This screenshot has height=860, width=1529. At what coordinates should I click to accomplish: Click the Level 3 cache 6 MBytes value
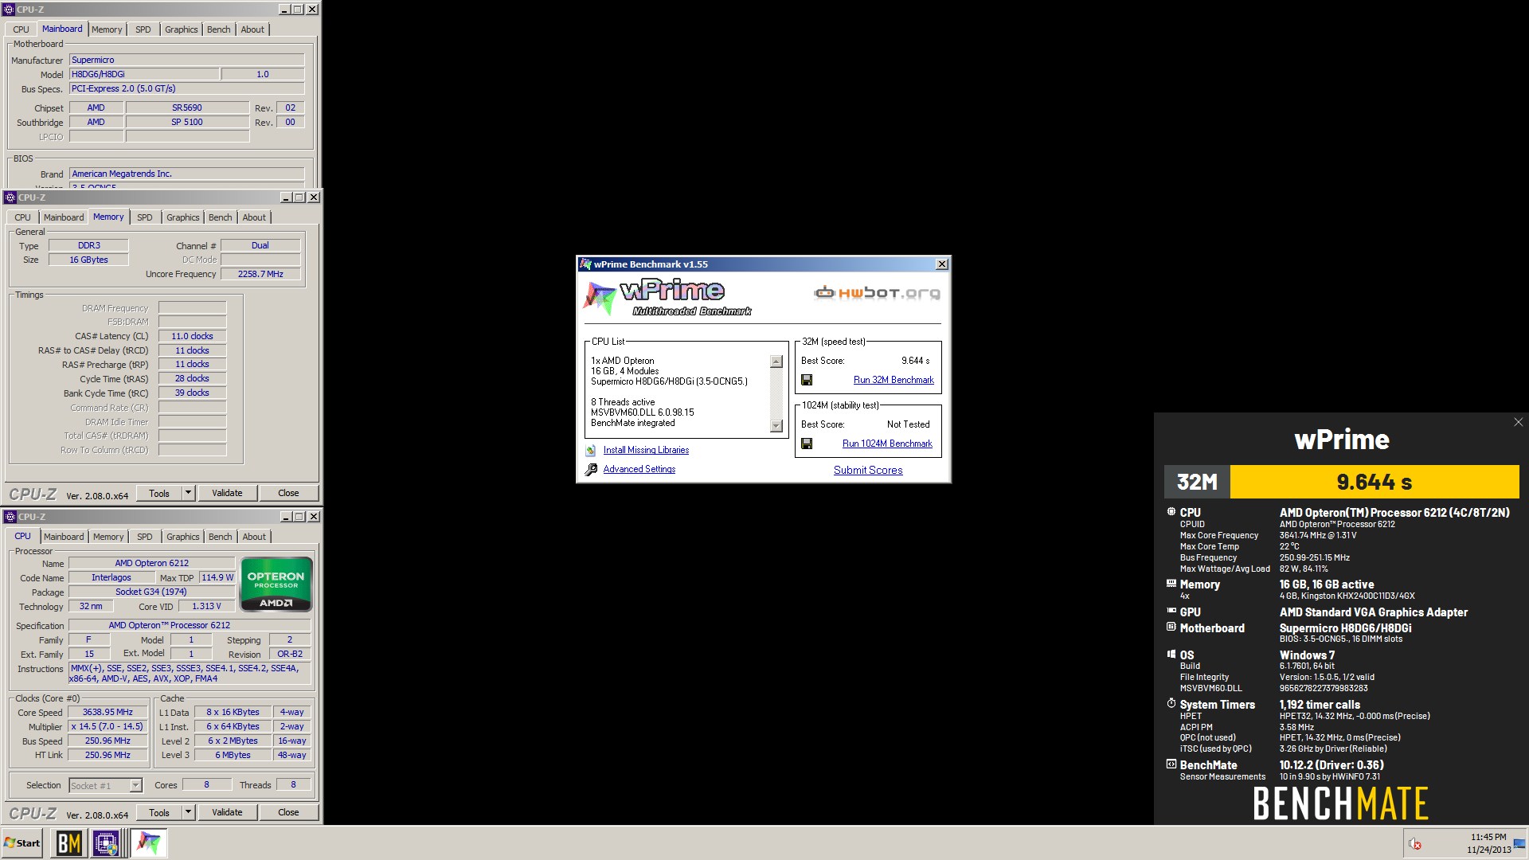(233, 755)
